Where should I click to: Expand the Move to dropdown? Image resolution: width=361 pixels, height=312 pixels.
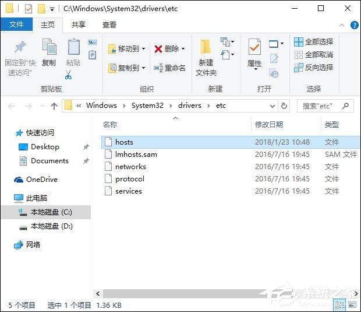143,48
